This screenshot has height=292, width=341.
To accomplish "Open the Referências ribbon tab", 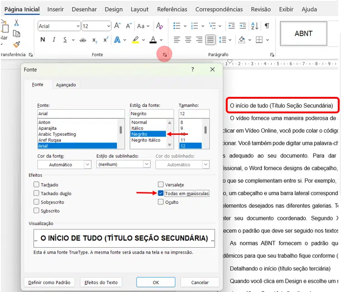I will click(x=172, y=9).
